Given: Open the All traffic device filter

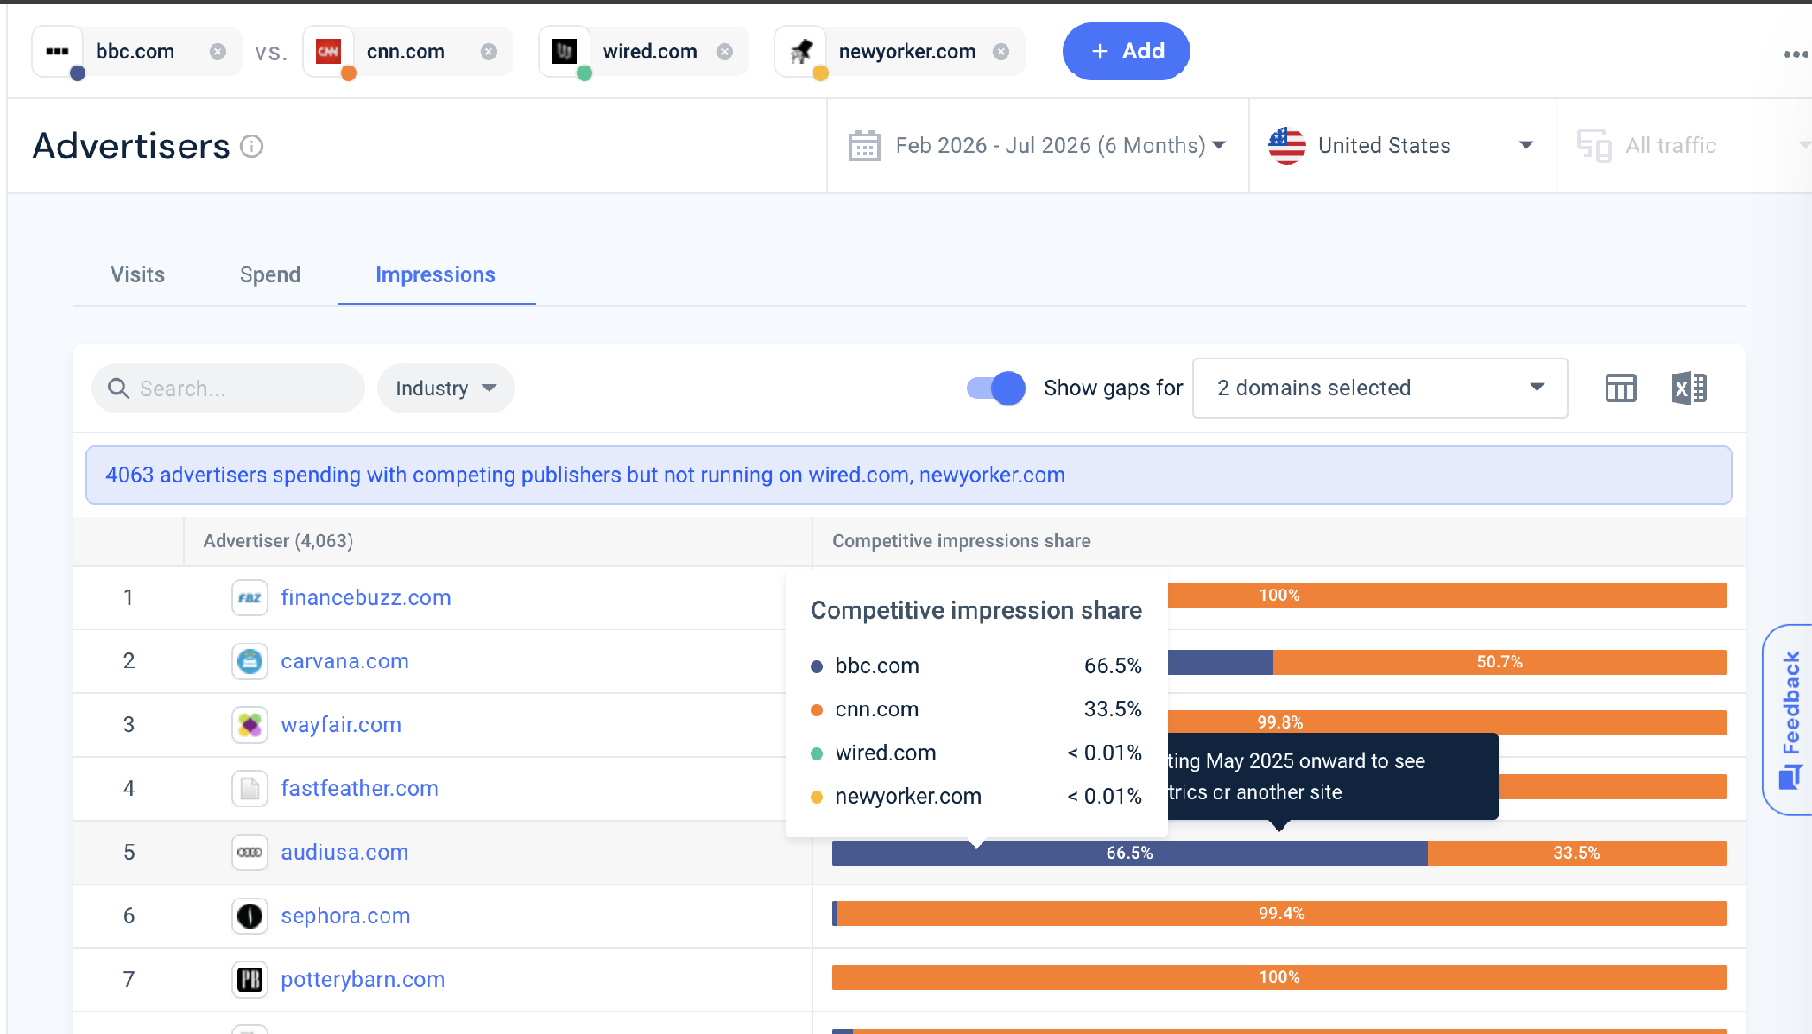Looking at the screenshot, I should tap(1691, 145).
